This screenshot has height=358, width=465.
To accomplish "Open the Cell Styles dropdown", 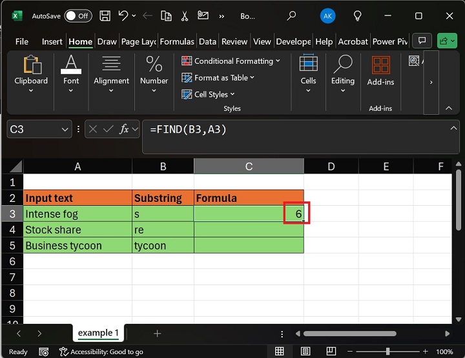I will coord(209,94).
